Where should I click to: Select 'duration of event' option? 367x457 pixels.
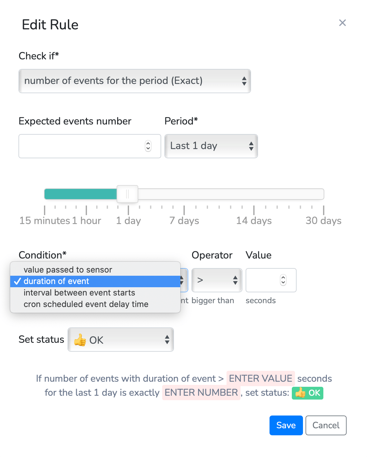pyautogui.click(x=95, y=281)
